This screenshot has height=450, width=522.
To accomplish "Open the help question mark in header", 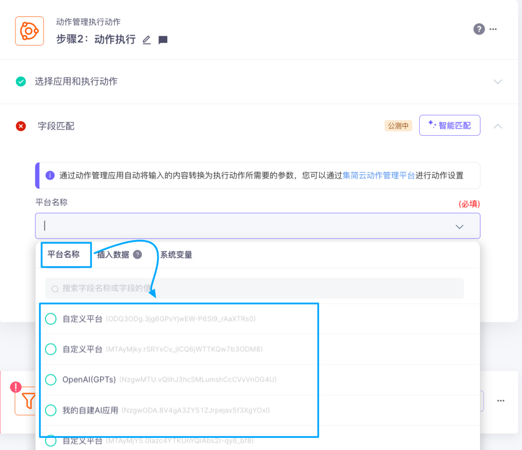I will (478, 29).
